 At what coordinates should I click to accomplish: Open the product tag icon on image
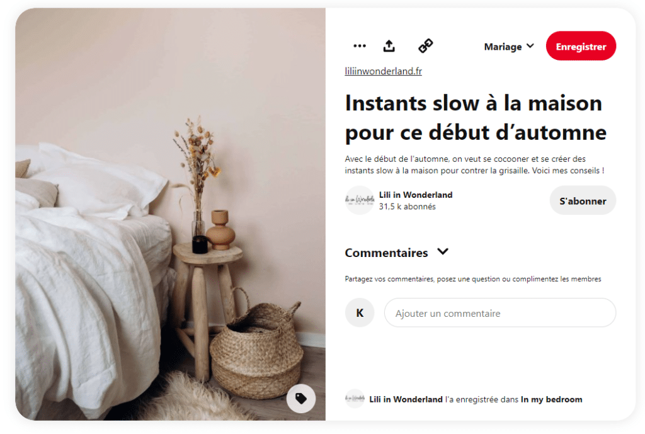pyautogui.click(x=301, y=398)
